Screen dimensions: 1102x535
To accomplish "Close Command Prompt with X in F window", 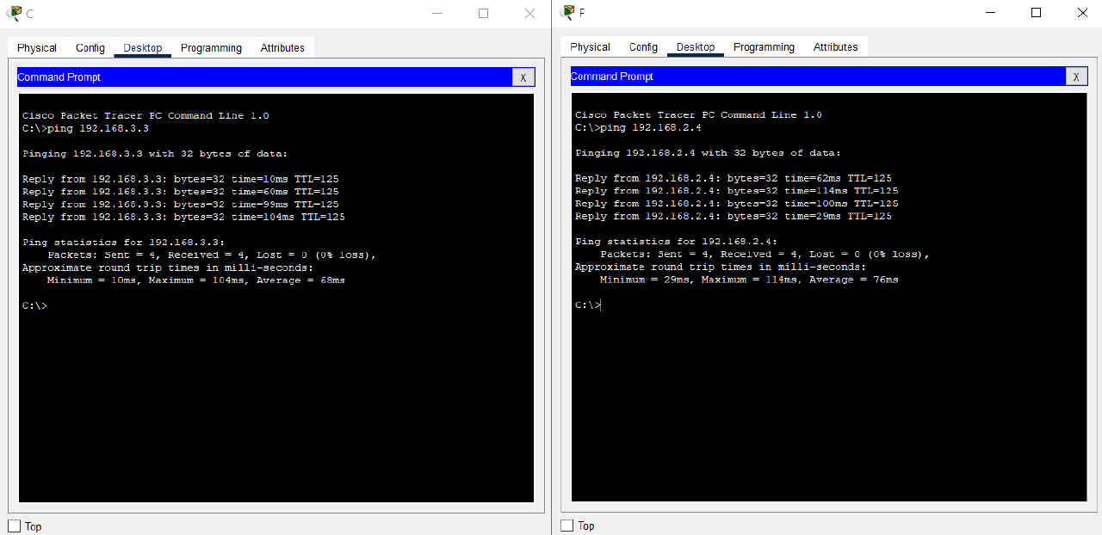I will point(1076,77).
